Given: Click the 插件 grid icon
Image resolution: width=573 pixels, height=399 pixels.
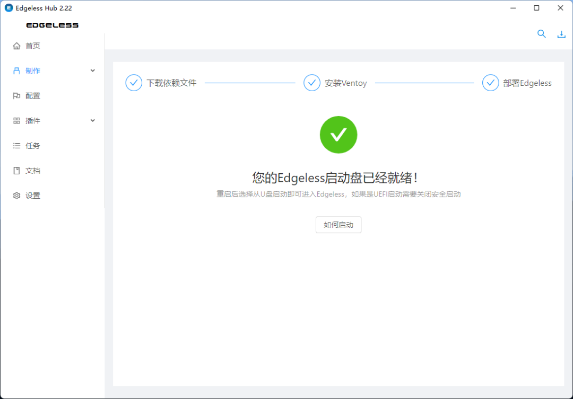Looking at the screenshot, I should [x=16, y=120].
